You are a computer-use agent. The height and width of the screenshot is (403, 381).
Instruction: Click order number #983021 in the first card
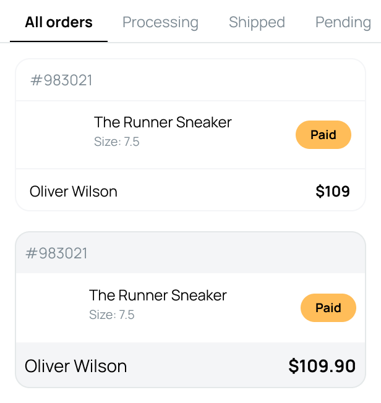[61, 80]
